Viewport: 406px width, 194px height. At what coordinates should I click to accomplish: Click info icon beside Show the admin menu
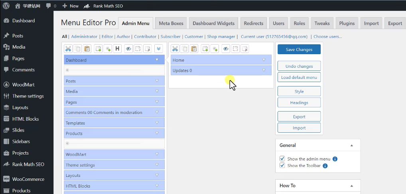[x=335, y=159]
